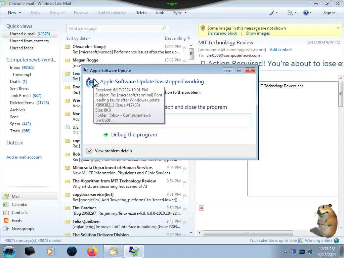Open the blue Help question mark icon

coord(306,13)
